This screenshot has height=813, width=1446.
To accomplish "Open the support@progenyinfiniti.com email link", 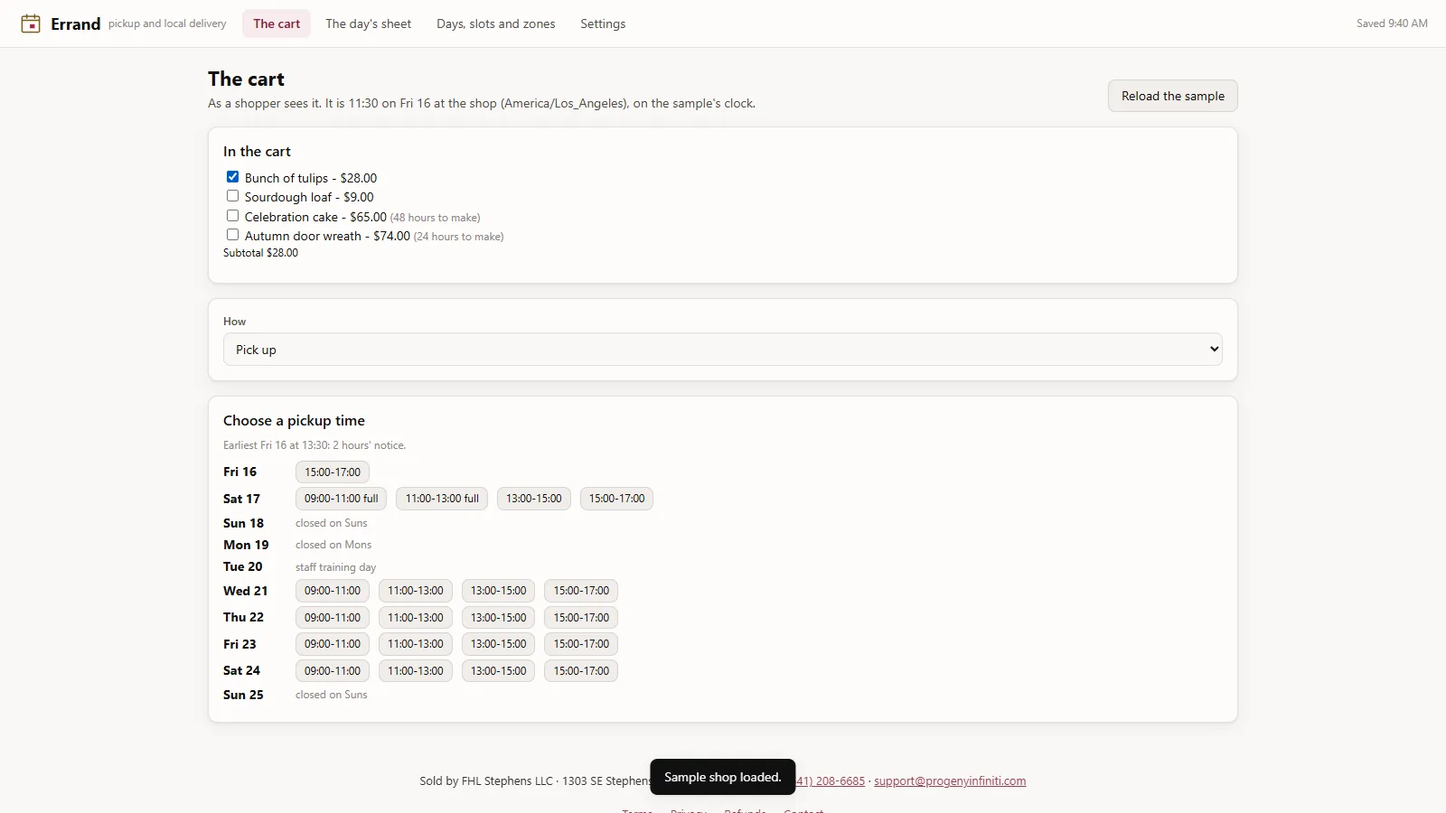I will click(x=950, y=781).
